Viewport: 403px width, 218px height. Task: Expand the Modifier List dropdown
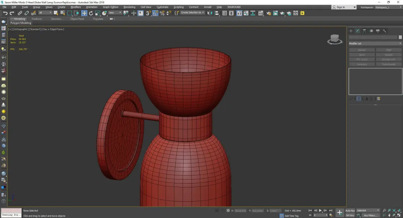[375, 44]
